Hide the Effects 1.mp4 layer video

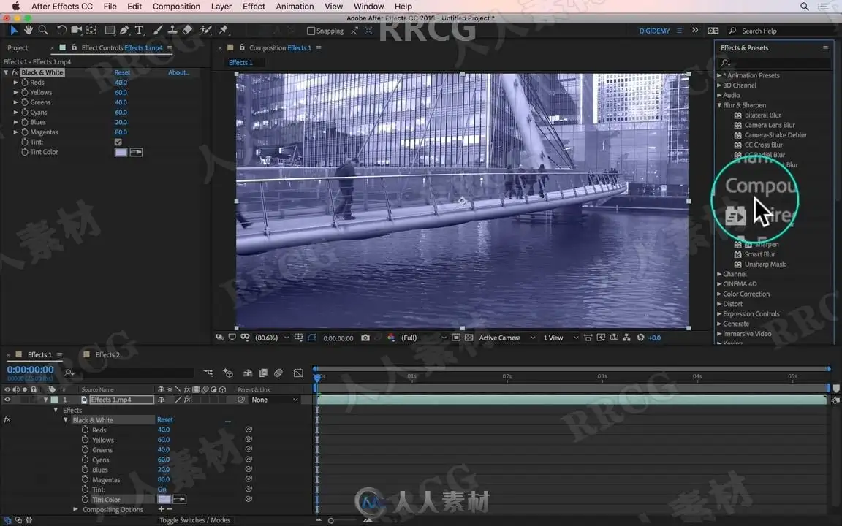7,400
